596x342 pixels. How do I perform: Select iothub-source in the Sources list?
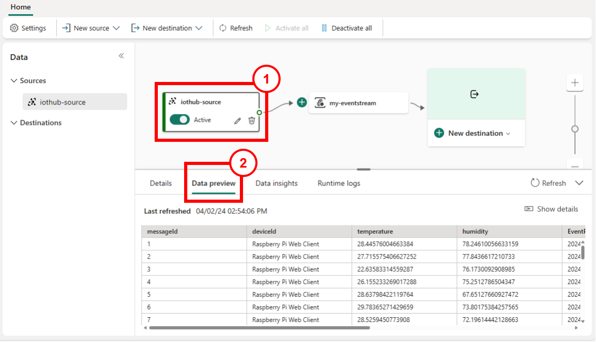click(x=75, y=102)
